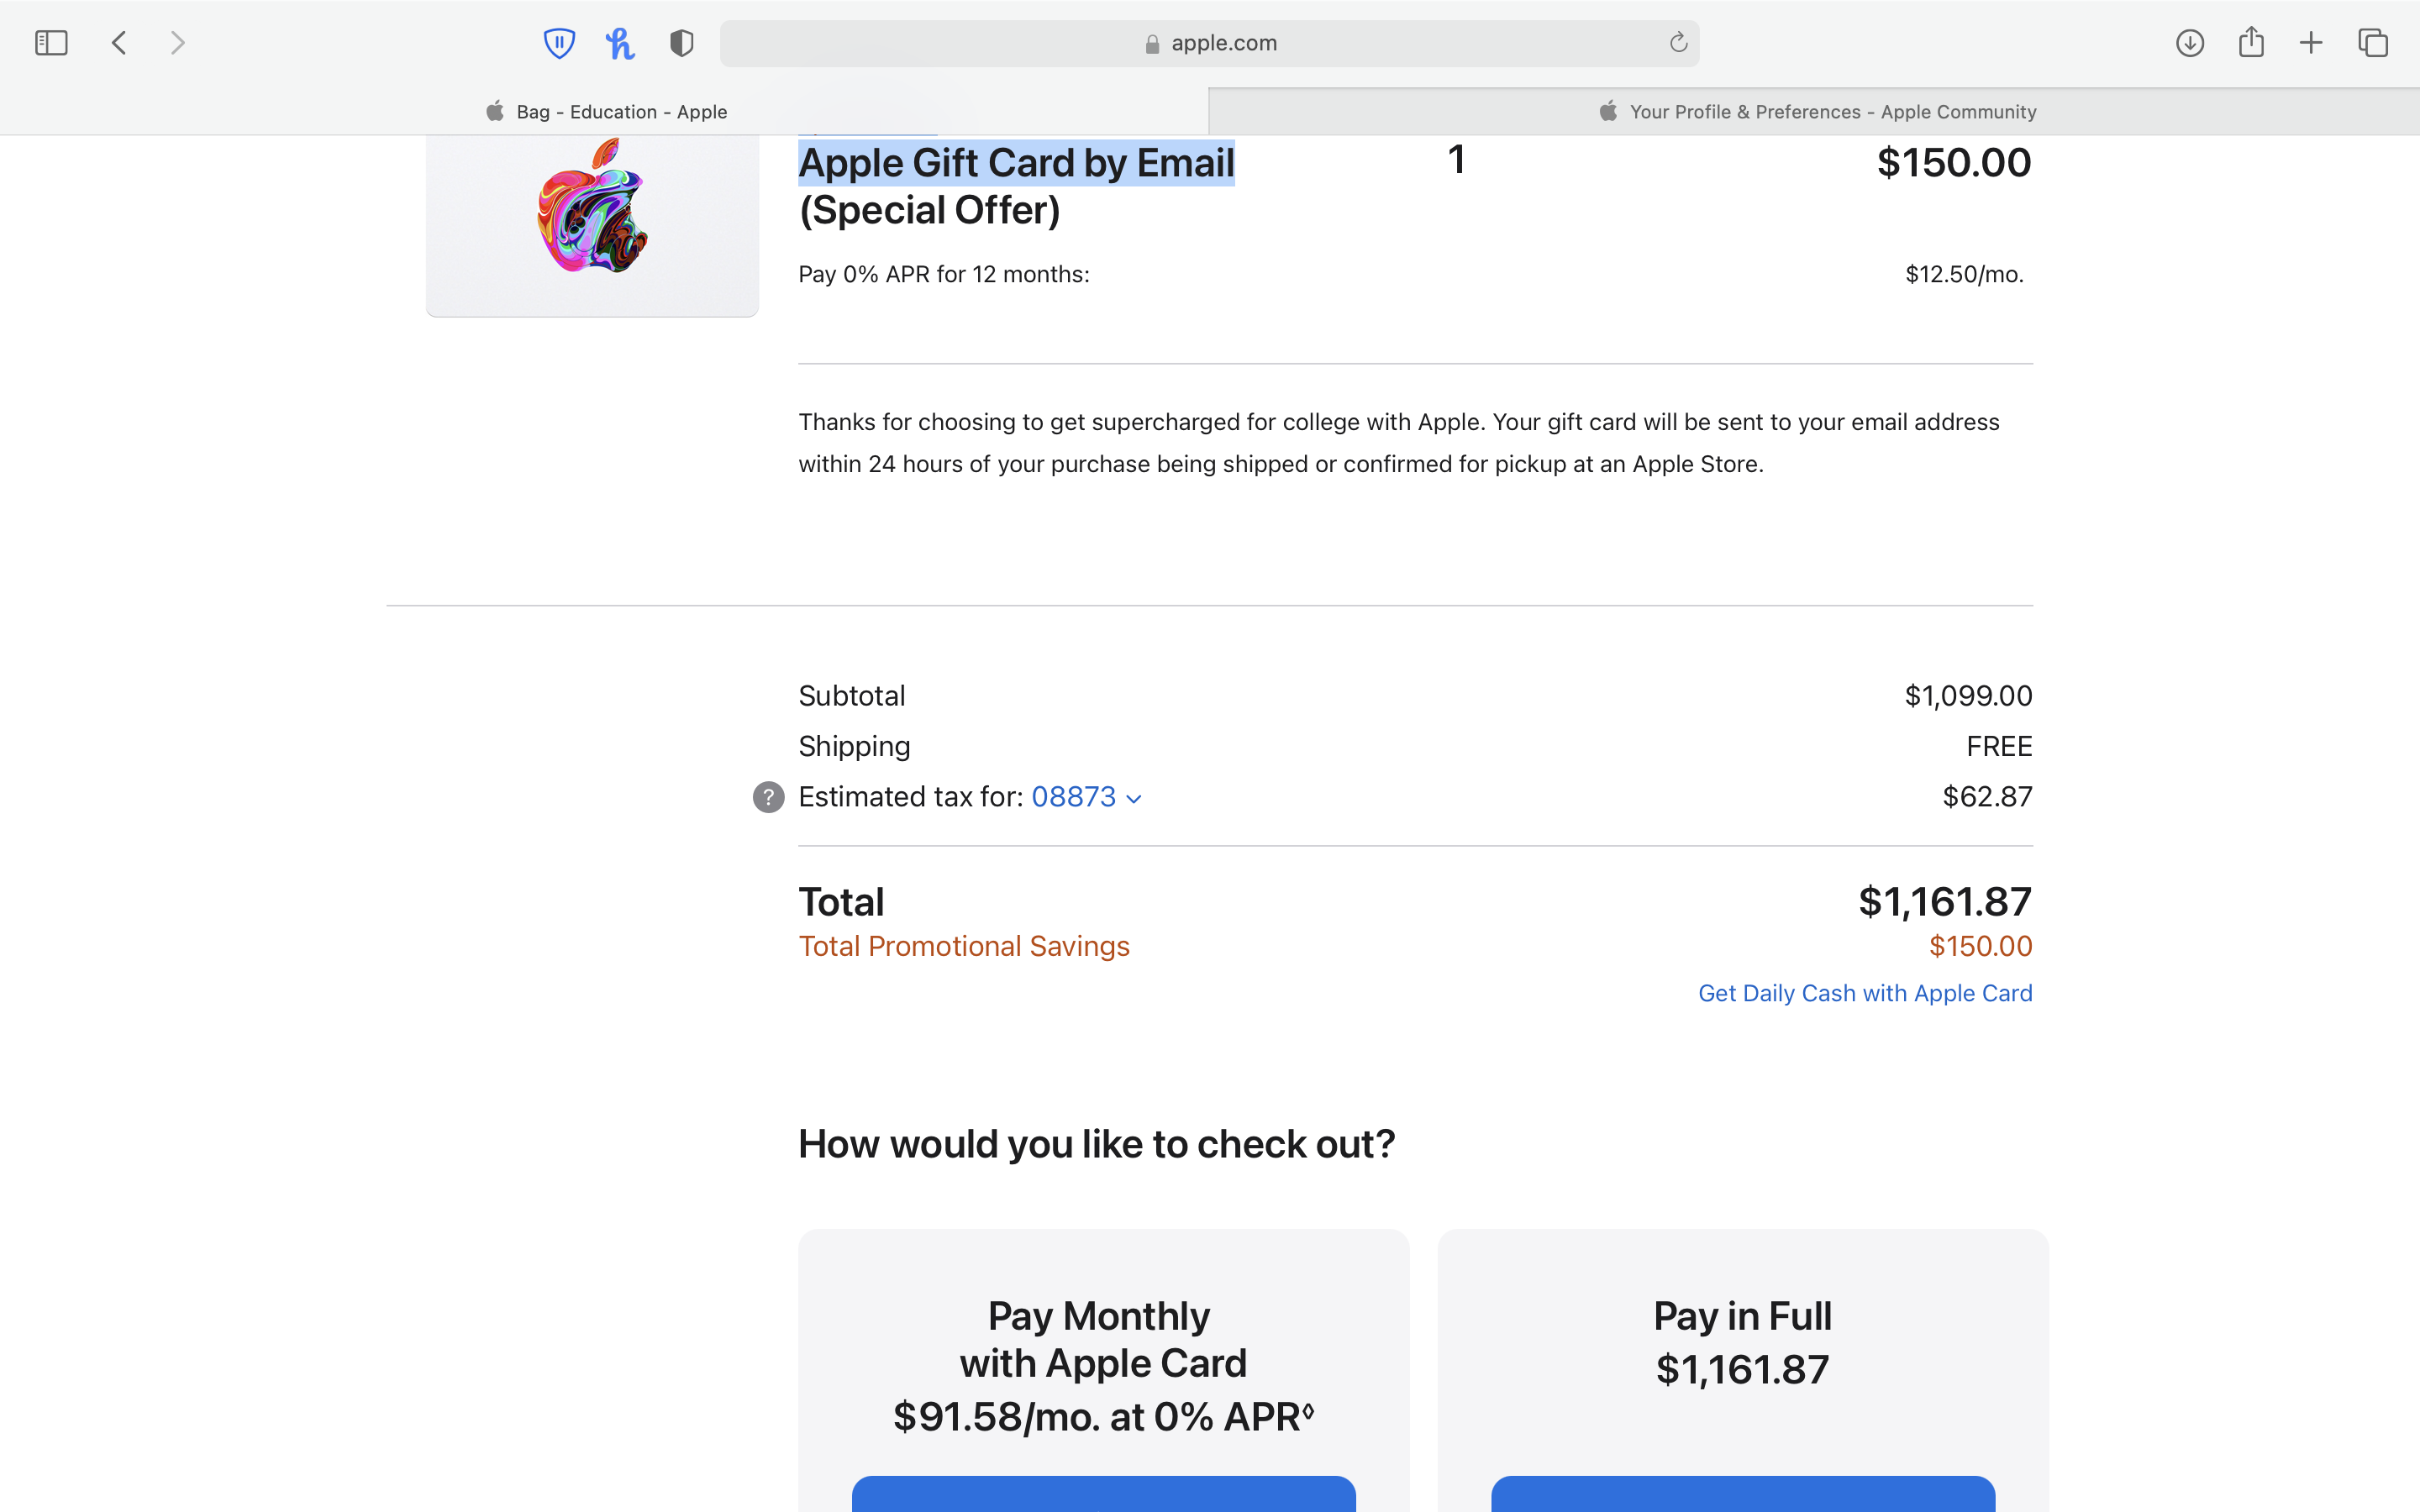Click the estimated tax help icon

[768, 797]
